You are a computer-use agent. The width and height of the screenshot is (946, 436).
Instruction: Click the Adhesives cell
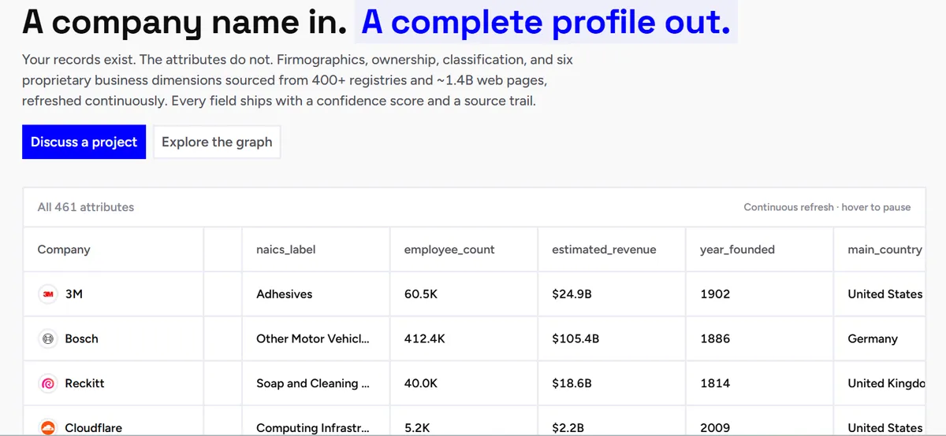point(316,294)
